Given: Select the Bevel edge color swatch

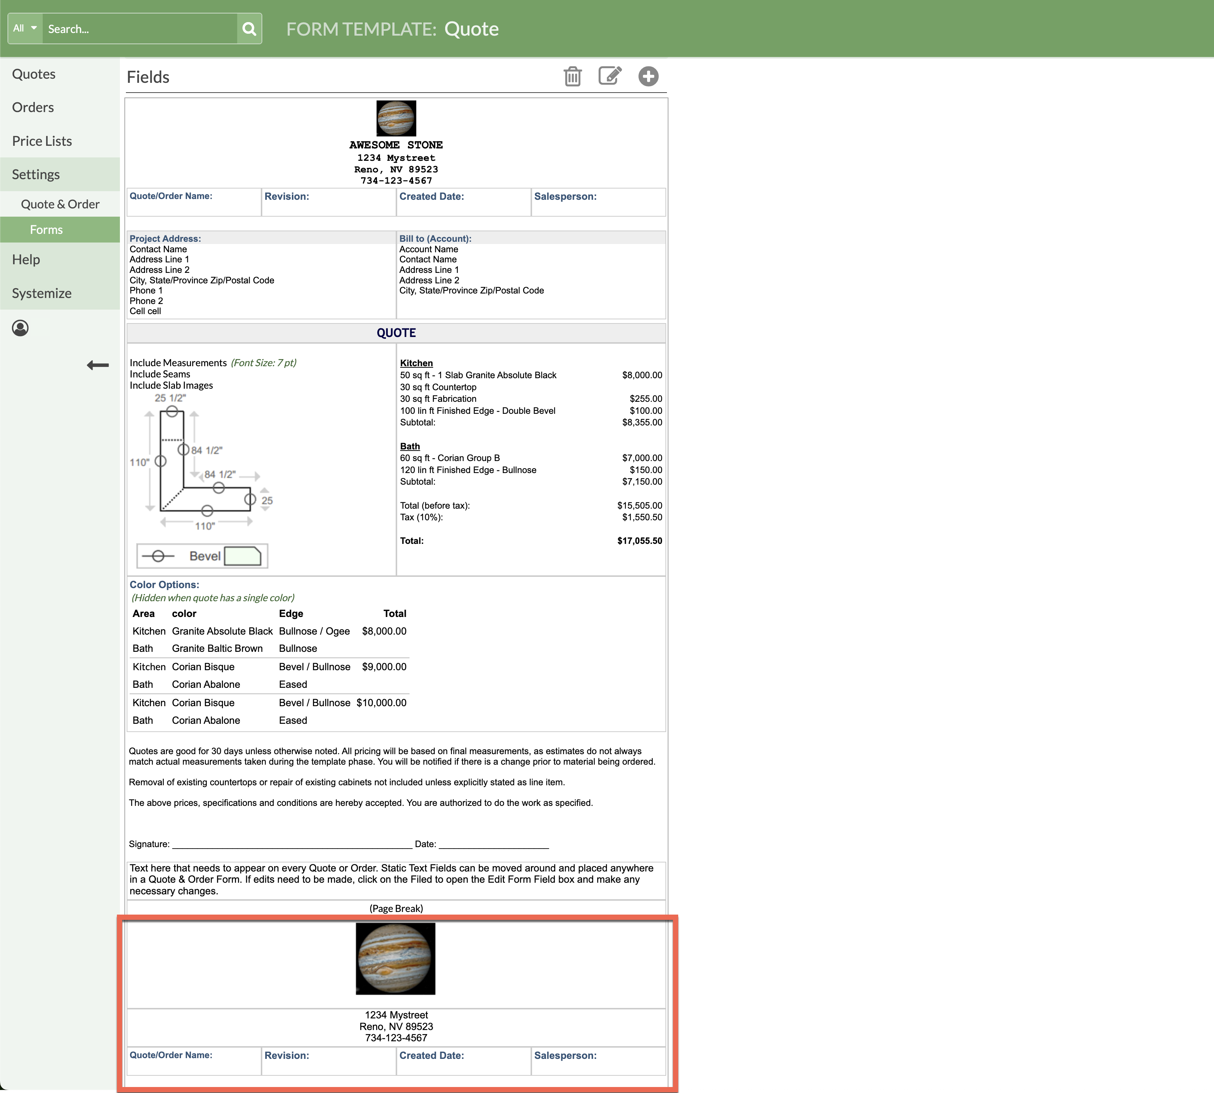Looking at the screenshot, I should tap(242, 555).
